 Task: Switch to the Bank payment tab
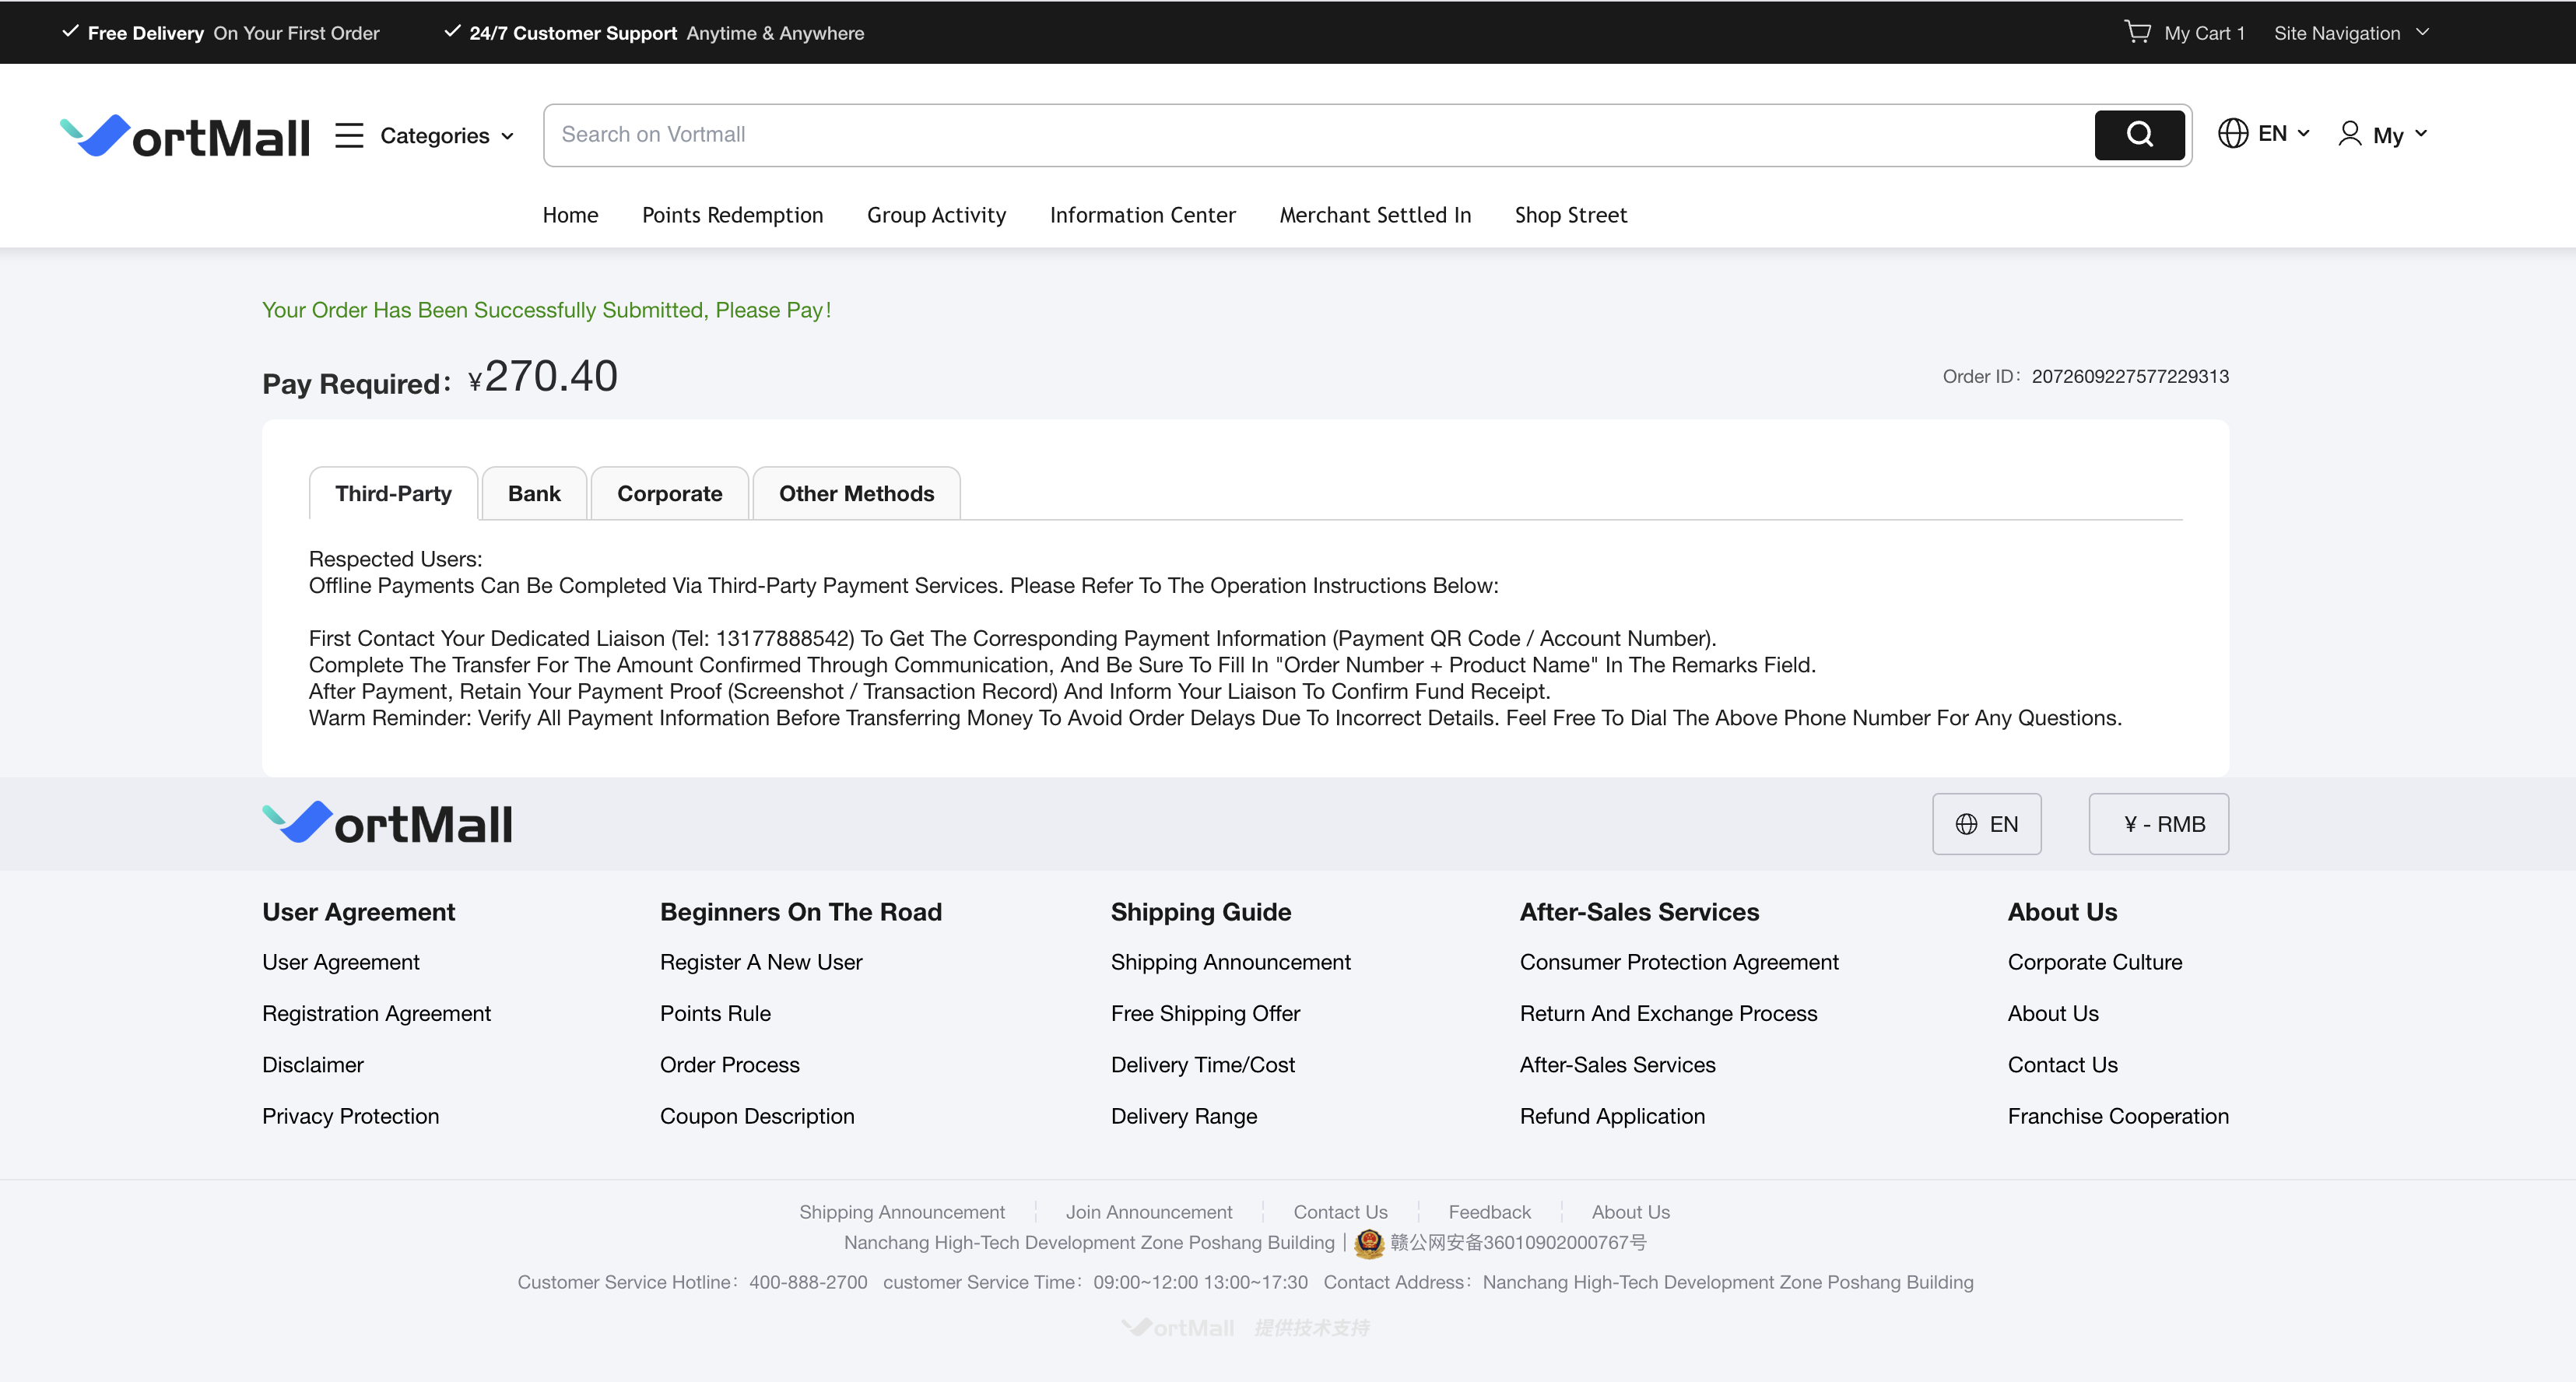(x=534, y=493)
